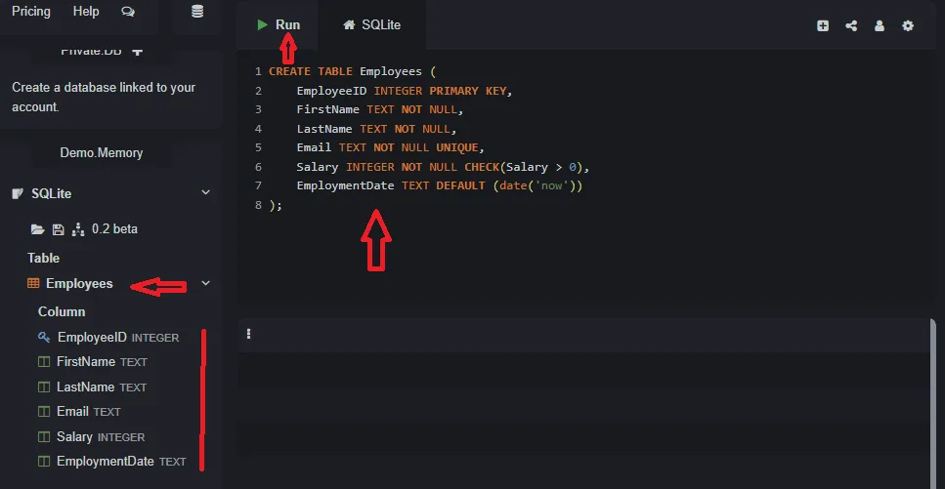Click the database stack icon

click(197, 12)
